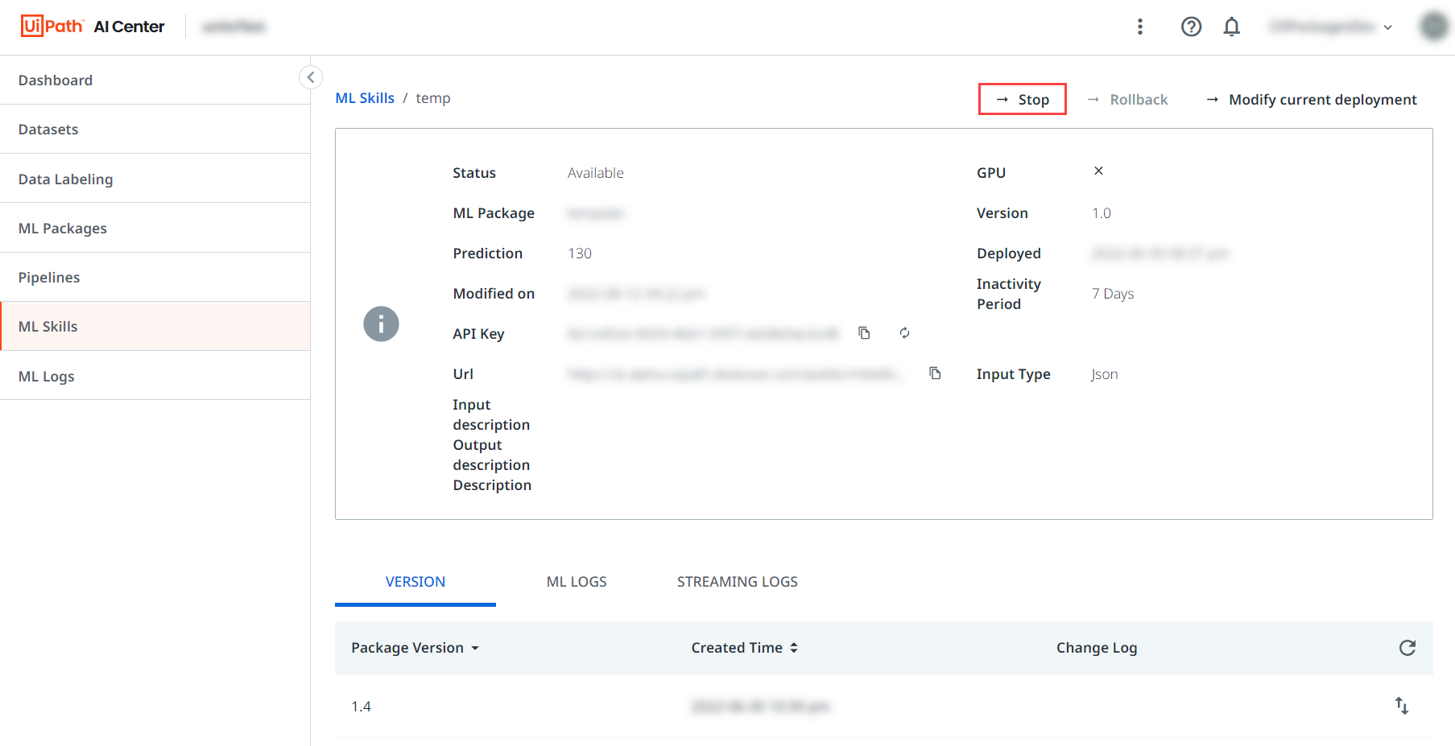This screenshot has height=746, width=1455.
Task: Go to ML Skills breadcrumb link
Action: [x=365, y=98]
